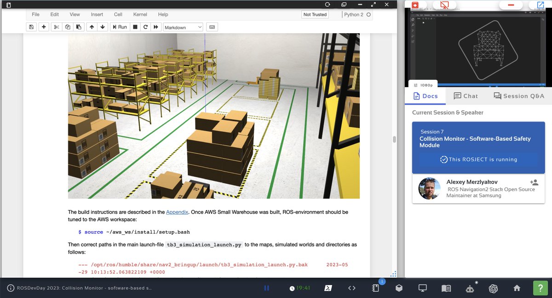Viewport: 552px width, 298px height.
Task: Click Alexey Merzlyakov's profile photo
Action: [x=430, y=188]
